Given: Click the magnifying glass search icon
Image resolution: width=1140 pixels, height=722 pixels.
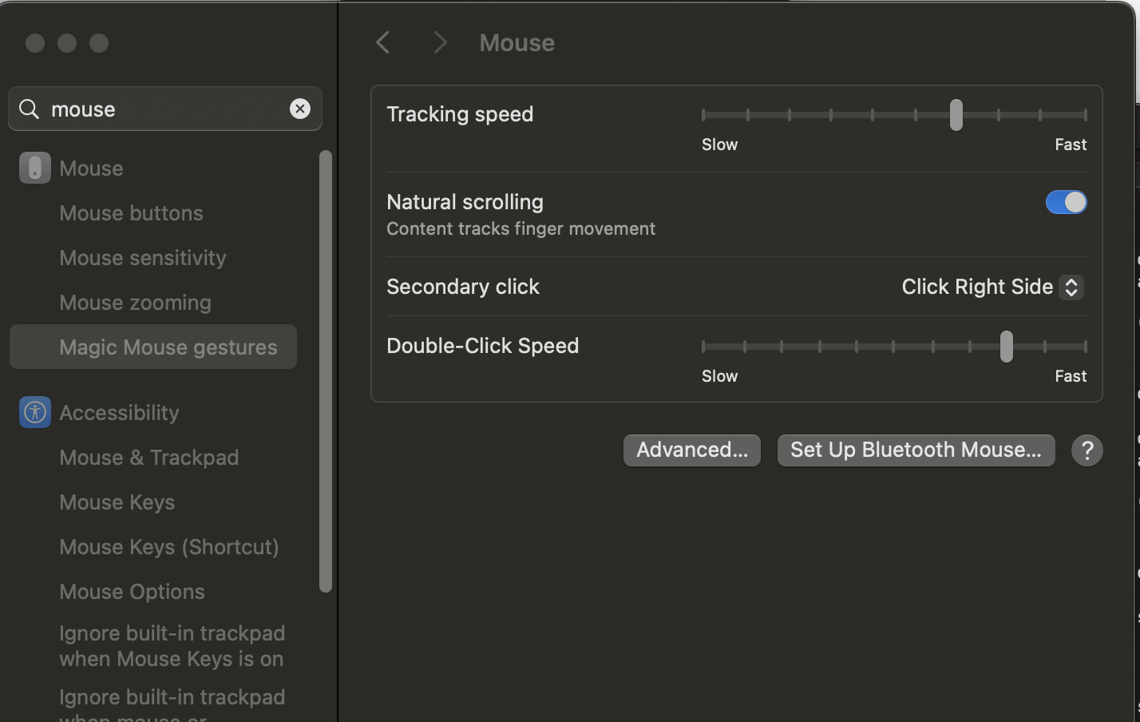Looking at the screenshot, I should [30, 109].
